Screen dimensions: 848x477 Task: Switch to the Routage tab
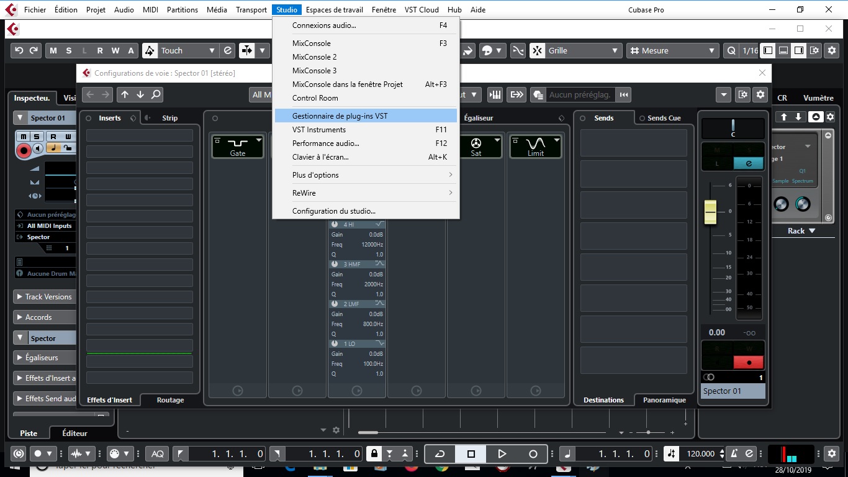pyautogui.click(x=169, y=400)
